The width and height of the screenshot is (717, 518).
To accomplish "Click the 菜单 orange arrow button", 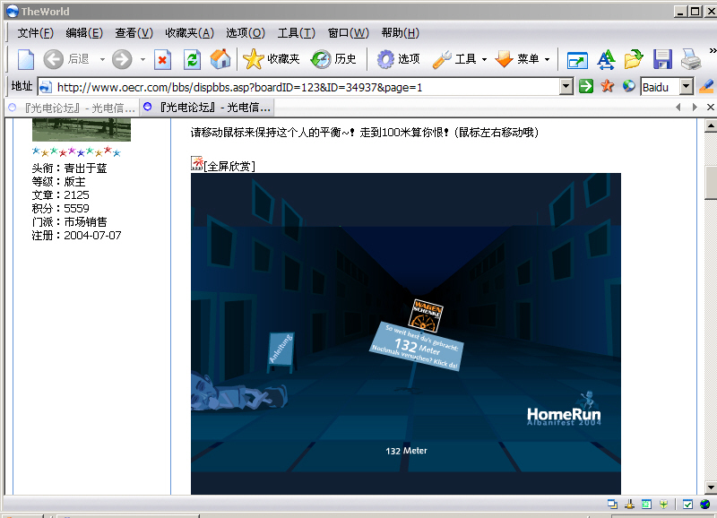I will click(517, 59).
